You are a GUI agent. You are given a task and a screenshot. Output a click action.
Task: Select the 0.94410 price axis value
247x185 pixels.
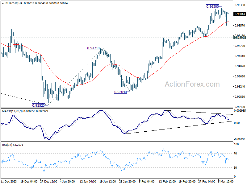[240, 56]
